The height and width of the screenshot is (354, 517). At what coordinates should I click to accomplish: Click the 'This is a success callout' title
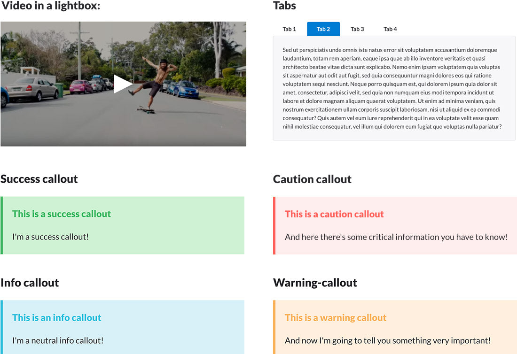[x=62, y=214]
